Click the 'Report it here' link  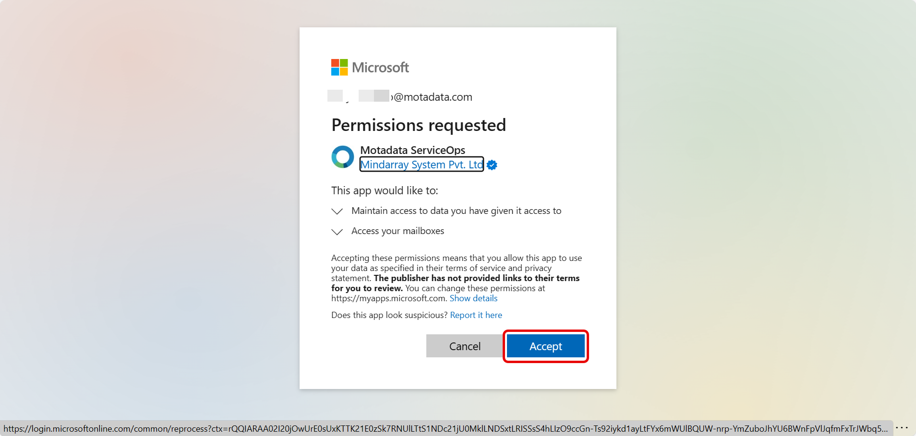click(476, 315)
